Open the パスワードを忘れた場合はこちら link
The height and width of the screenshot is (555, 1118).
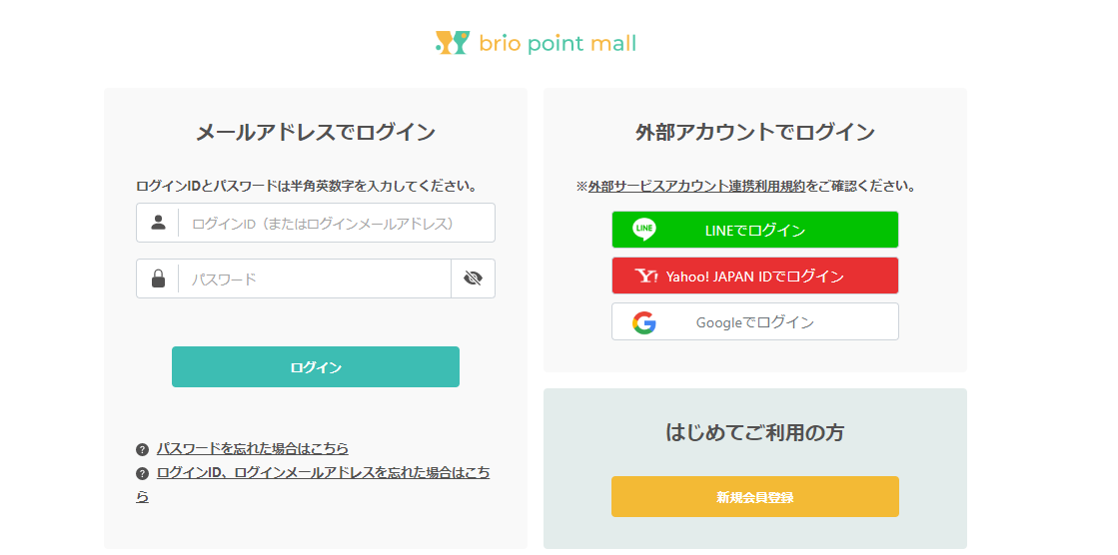pos(253,448)
